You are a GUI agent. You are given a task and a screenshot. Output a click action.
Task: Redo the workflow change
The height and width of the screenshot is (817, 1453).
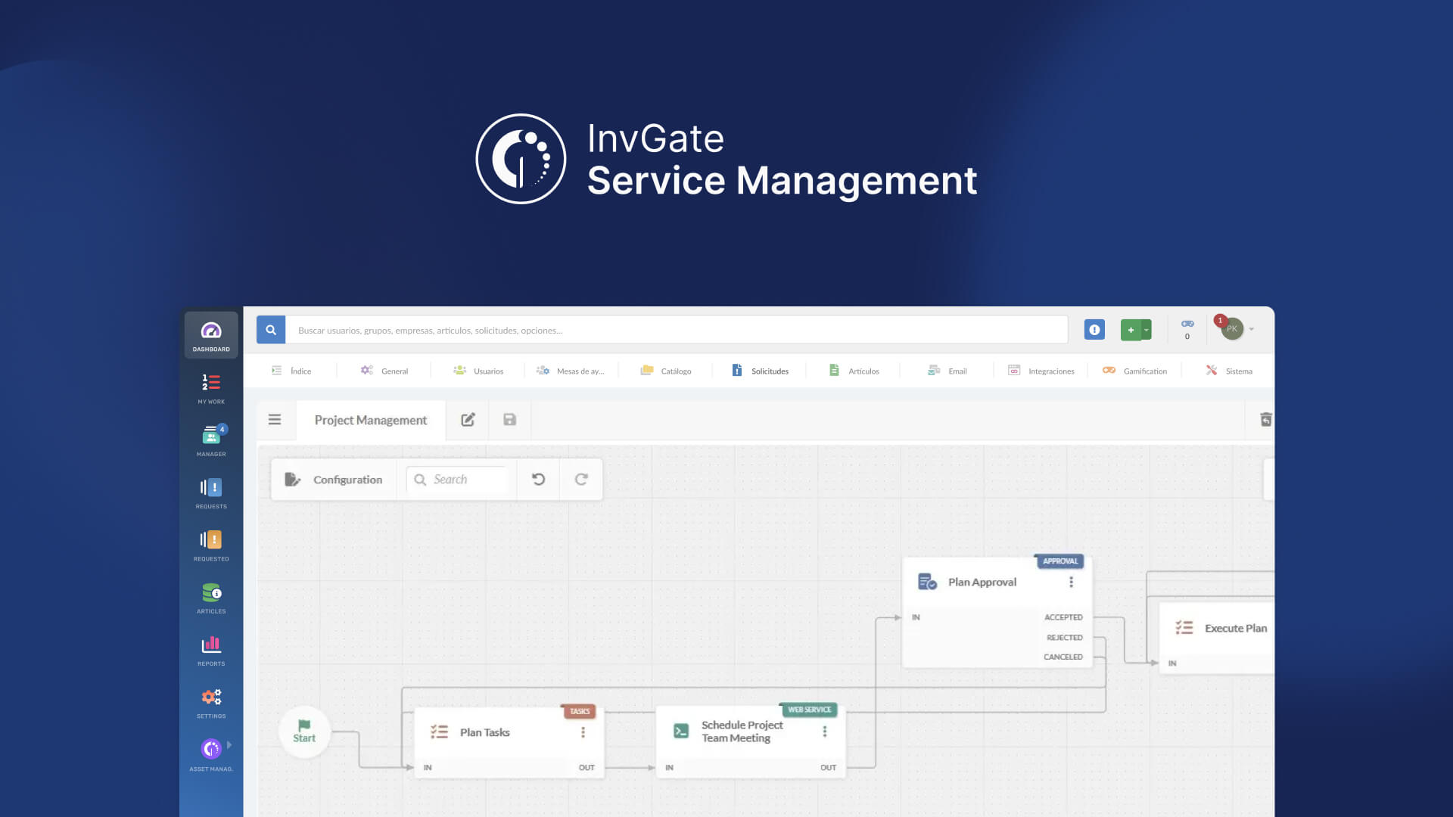580,479
